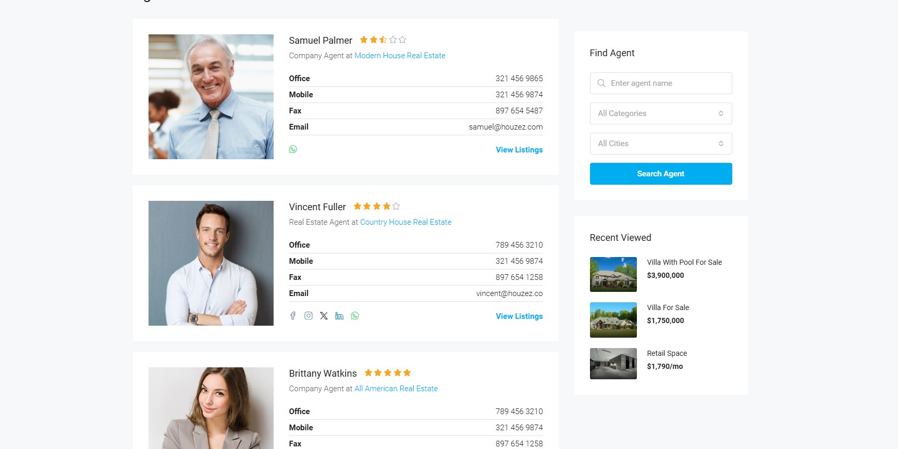
Task: Click the Search Agent button
Action: [x=661, y=174]
